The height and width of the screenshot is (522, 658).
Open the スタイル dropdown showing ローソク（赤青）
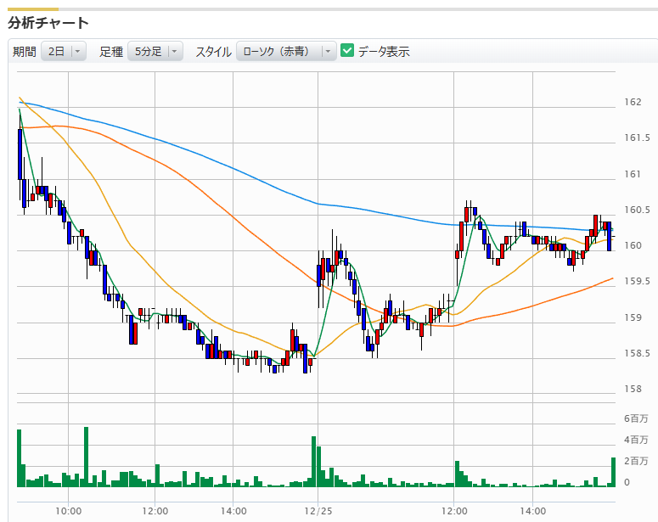pos(286,52)
